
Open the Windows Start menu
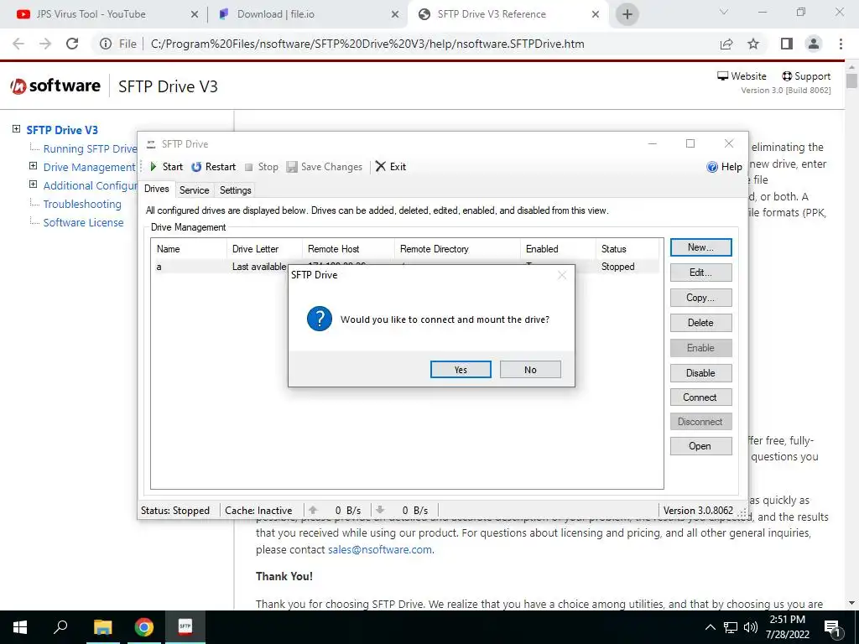coord(20,627)
